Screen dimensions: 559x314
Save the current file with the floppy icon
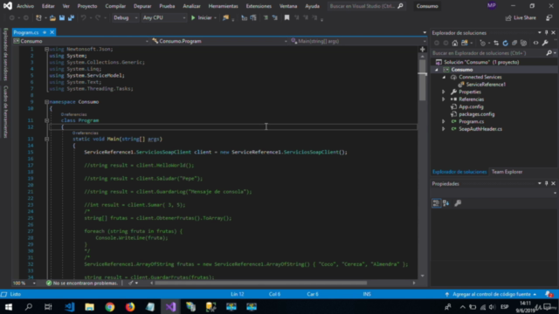62,17
